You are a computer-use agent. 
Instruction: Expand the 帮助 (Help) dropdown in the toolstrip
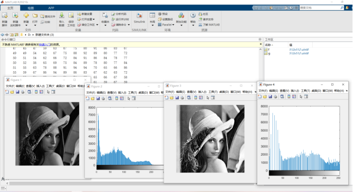click(x=193, y=25)
